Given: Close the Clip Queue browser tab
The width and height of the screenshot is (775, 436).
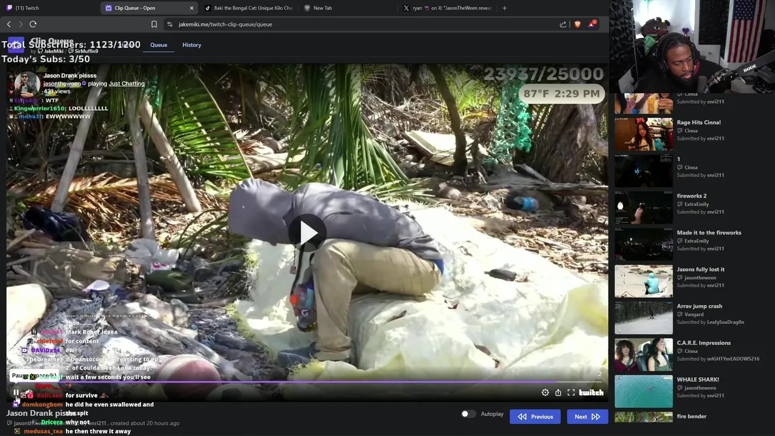Looking at the screenshot, I should click(192, 8).
